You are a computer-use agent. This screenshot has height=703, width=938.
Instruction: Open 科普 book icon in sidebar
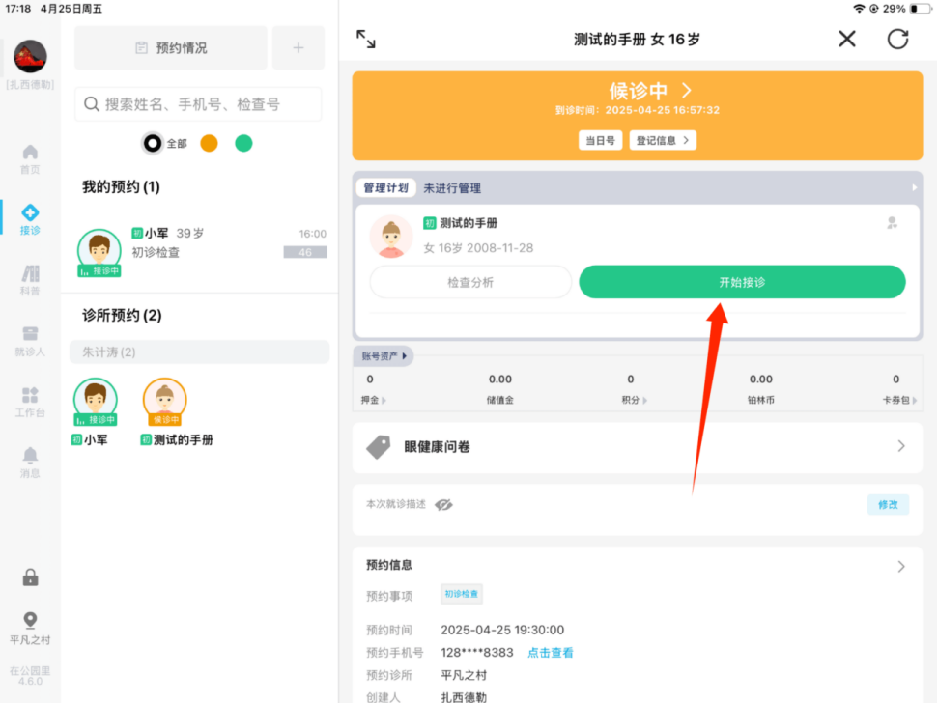point(30,280)
